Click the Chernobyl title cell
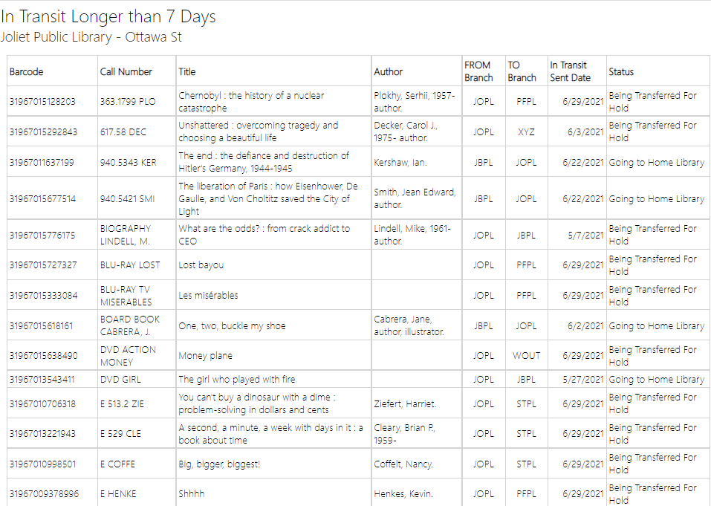Screen dimensions: 711x506 point(251,102)
